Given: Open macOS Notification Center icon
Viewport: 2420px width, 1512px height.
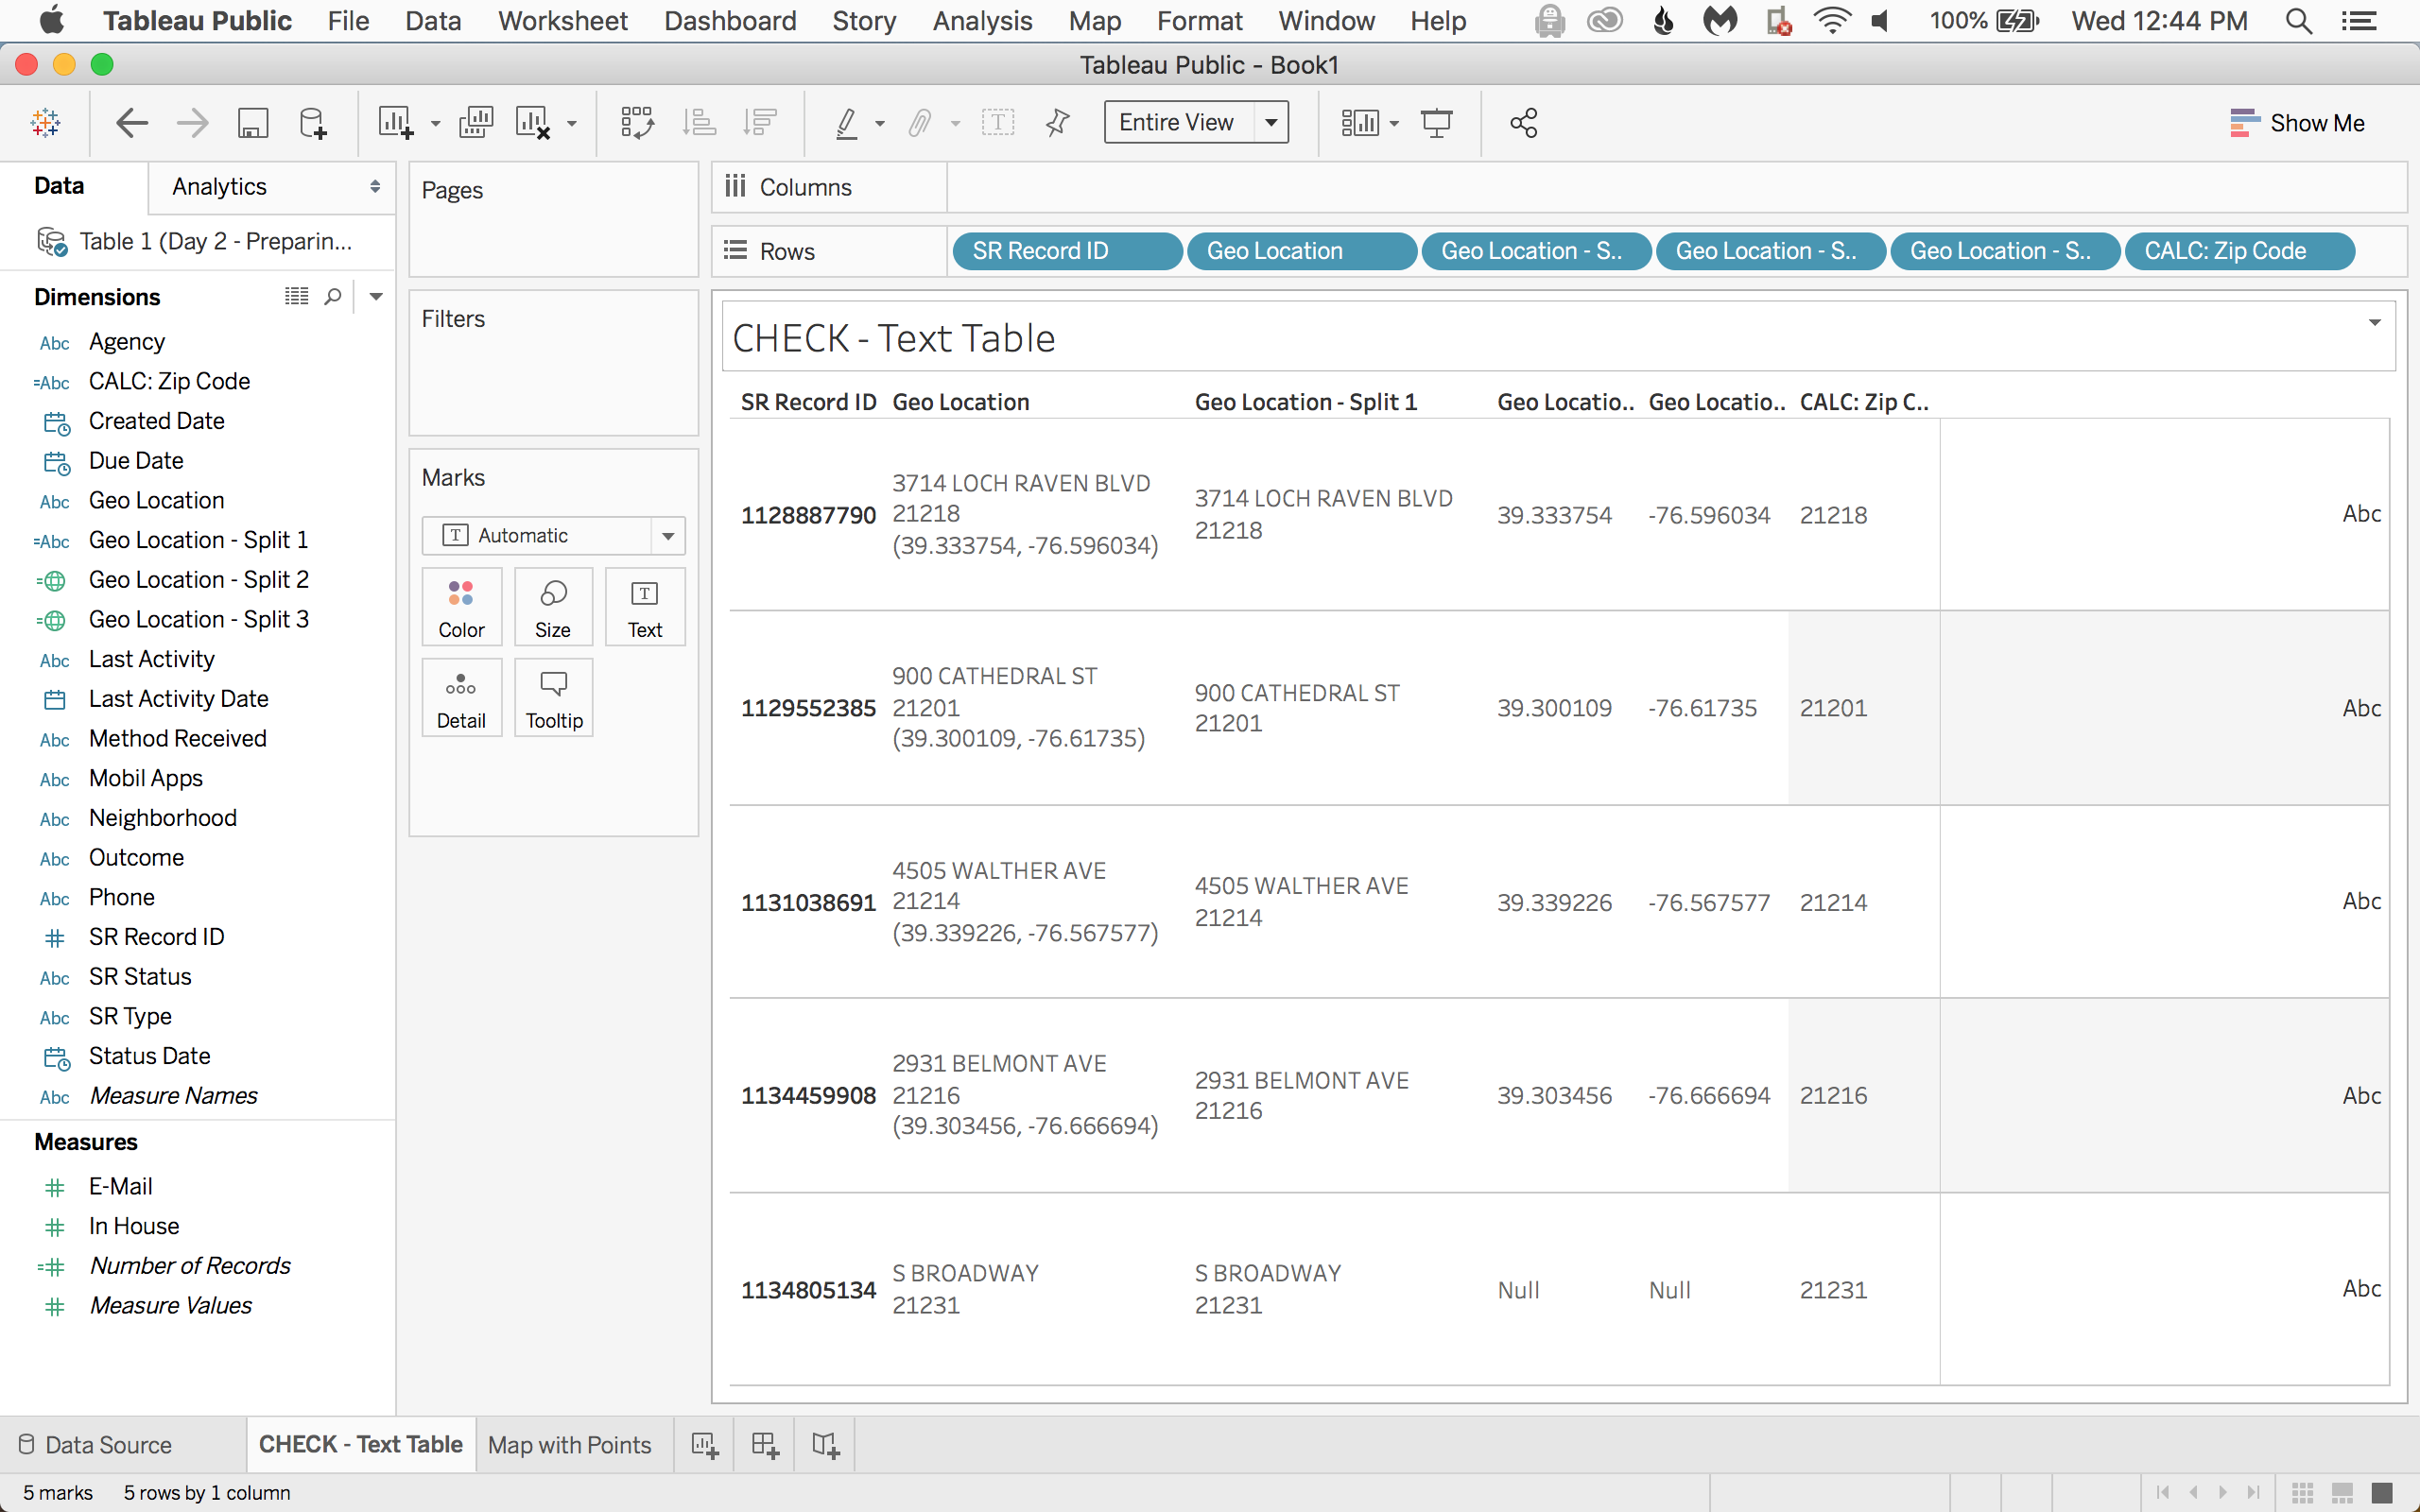Looking at the screenshot, I should coord(2360,21).
